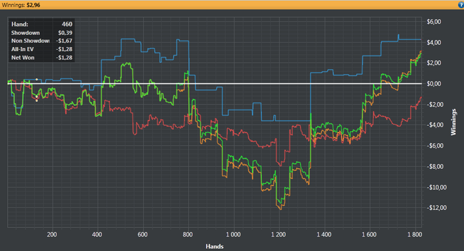Click the Net Won -$1,28 tooltip row
Image resolution: width=464 pixels, height=251 pixels.
pos(42,58)
